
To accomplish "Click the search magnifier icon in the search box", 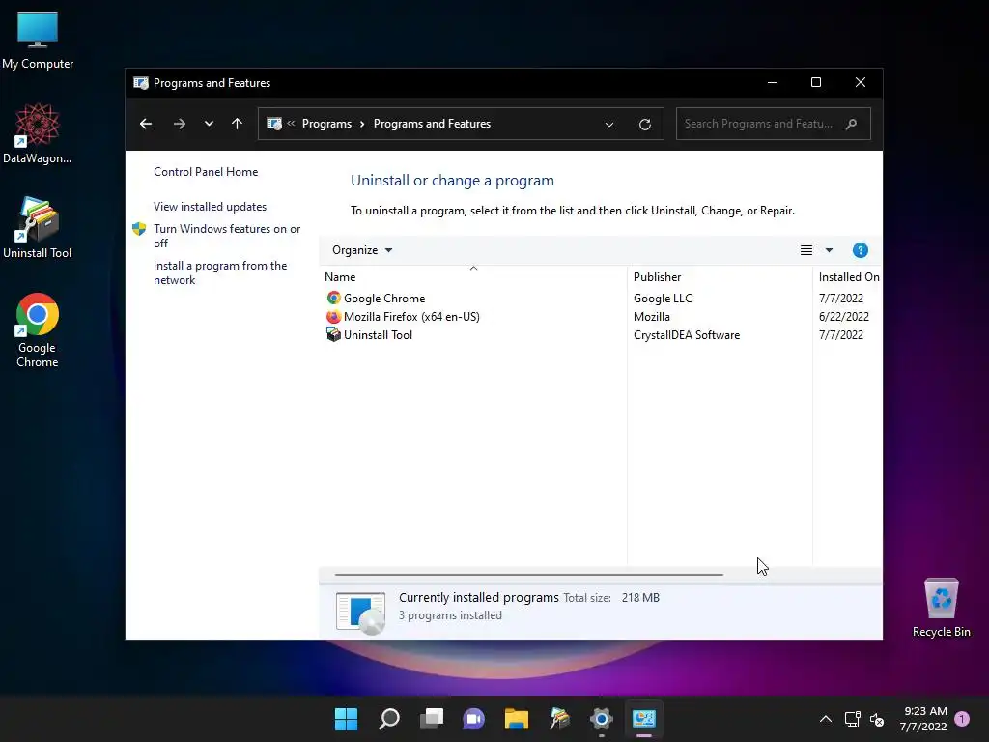I will tap(852, 124).
